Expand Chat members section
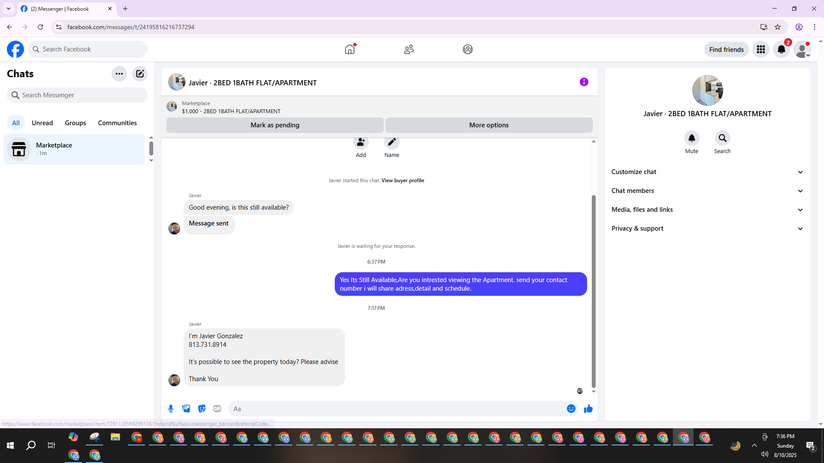The image size is (824, 463). [707, 191]
